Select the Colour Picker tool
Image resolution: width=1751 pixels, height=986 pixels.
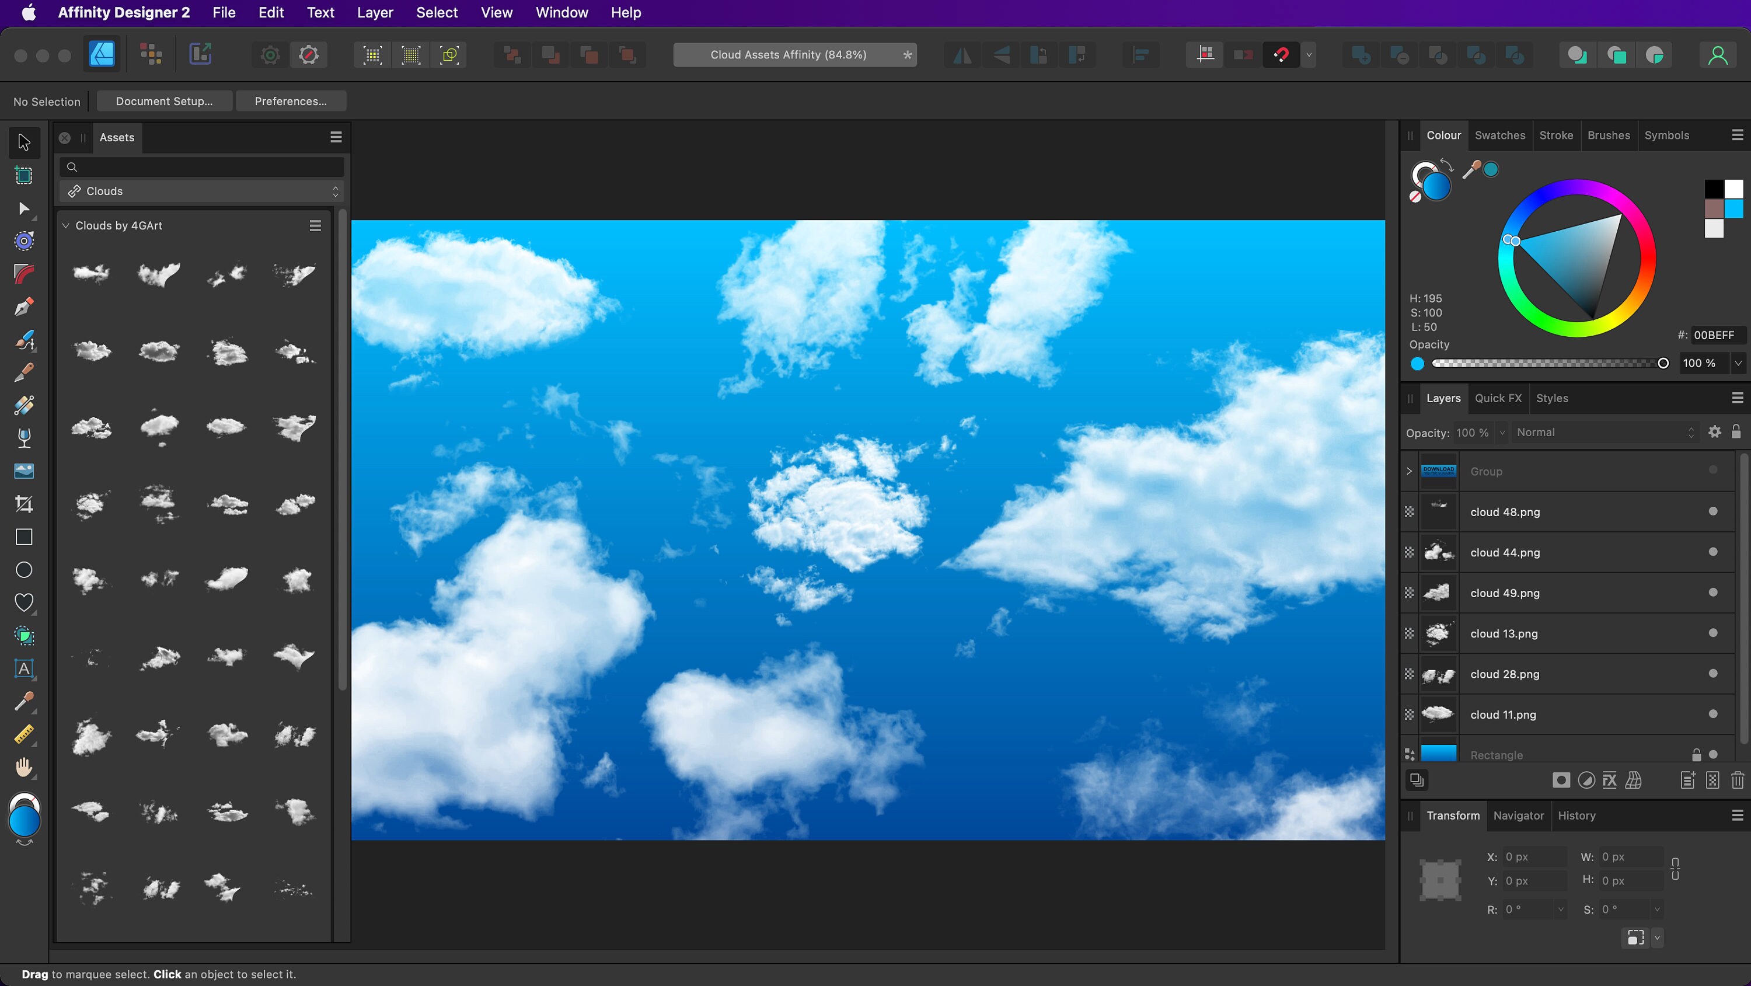coord(24,702)
